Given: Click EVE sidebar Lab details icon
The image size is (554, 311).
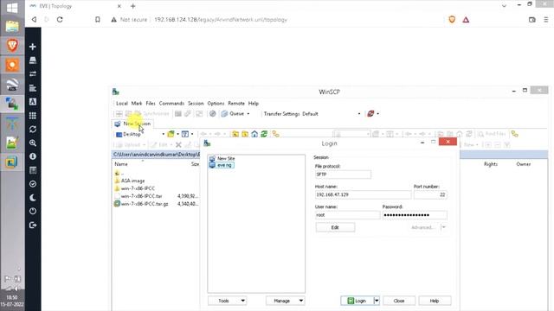Looking at the screenshot, I should (x=33, y=170).
